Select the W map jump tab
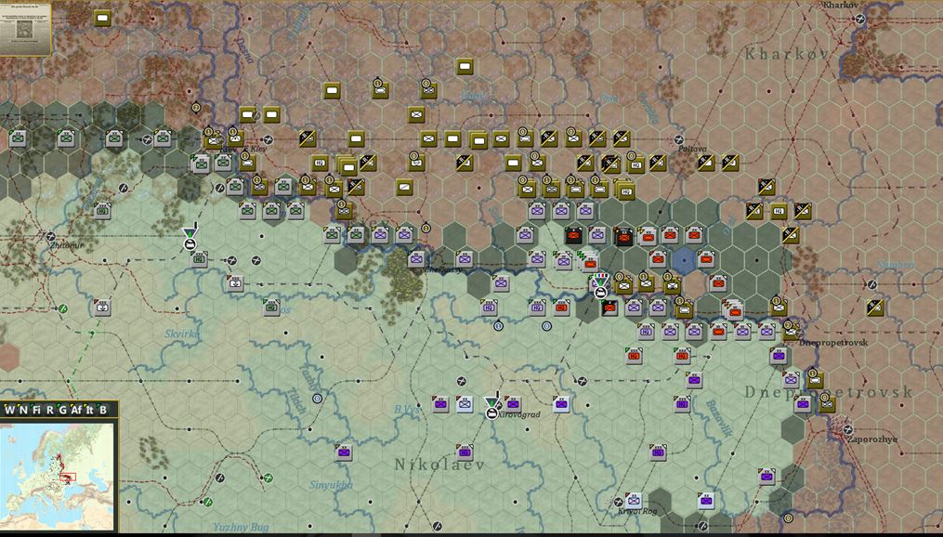The width and height of the screenshot is (943, 537). [x=9, y=410]
